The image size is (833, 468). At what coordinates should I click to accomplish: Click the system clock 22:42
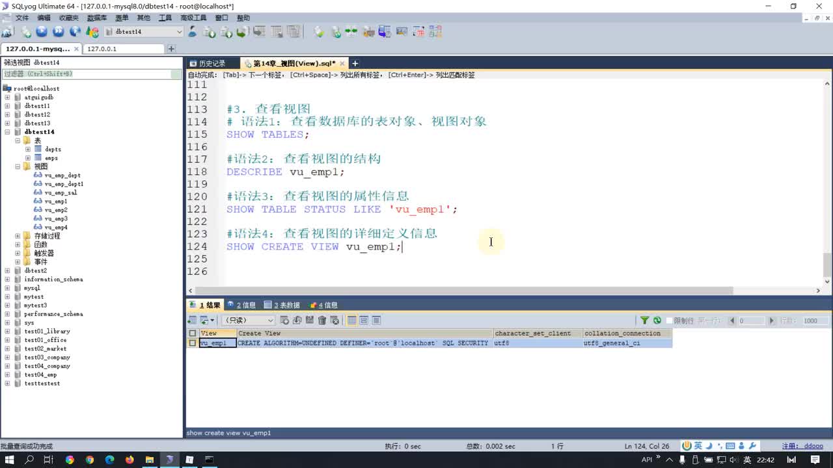(765, 460)
